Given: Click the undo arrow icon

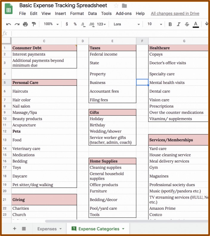Looking at the screenshot, I should (8, 24).
